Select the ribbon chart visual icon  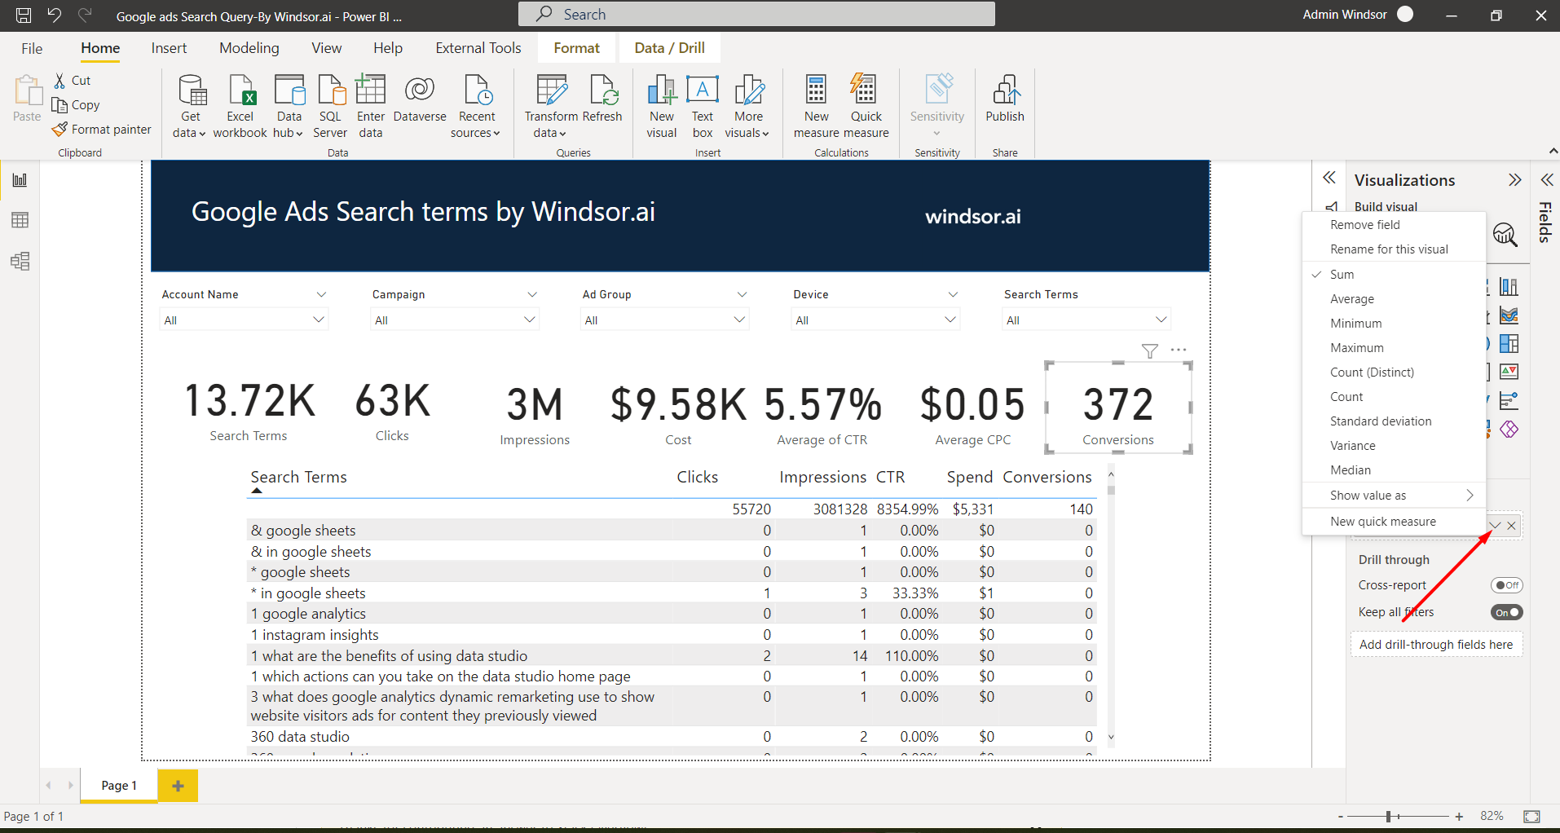pyautogui.click(x=1509, y=315)
